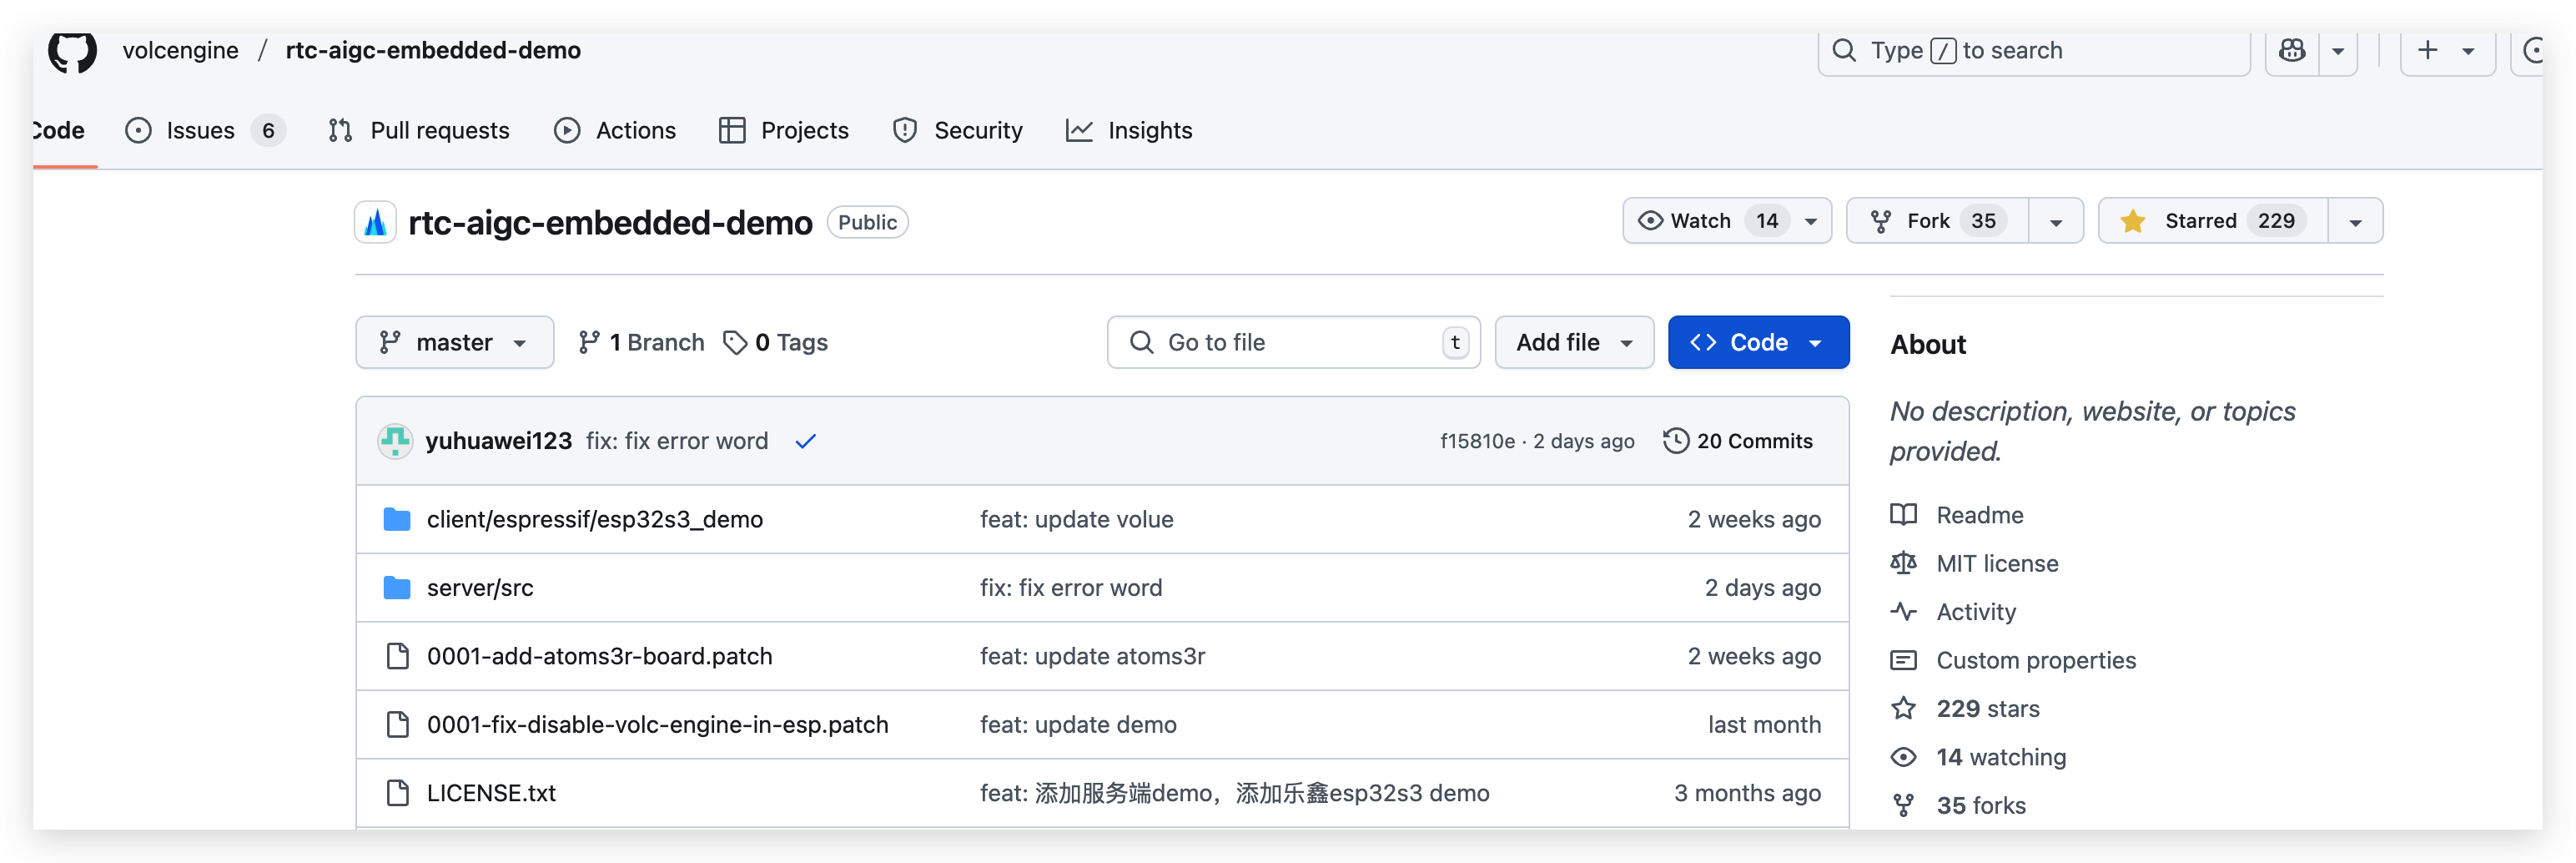
Task: Go to the Actions tab
Action: [615, 130]
